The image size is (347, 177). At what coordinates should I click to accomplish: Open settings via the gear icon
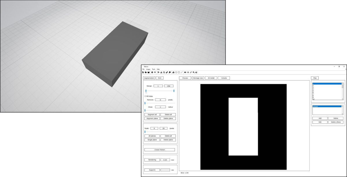[152, 72]
